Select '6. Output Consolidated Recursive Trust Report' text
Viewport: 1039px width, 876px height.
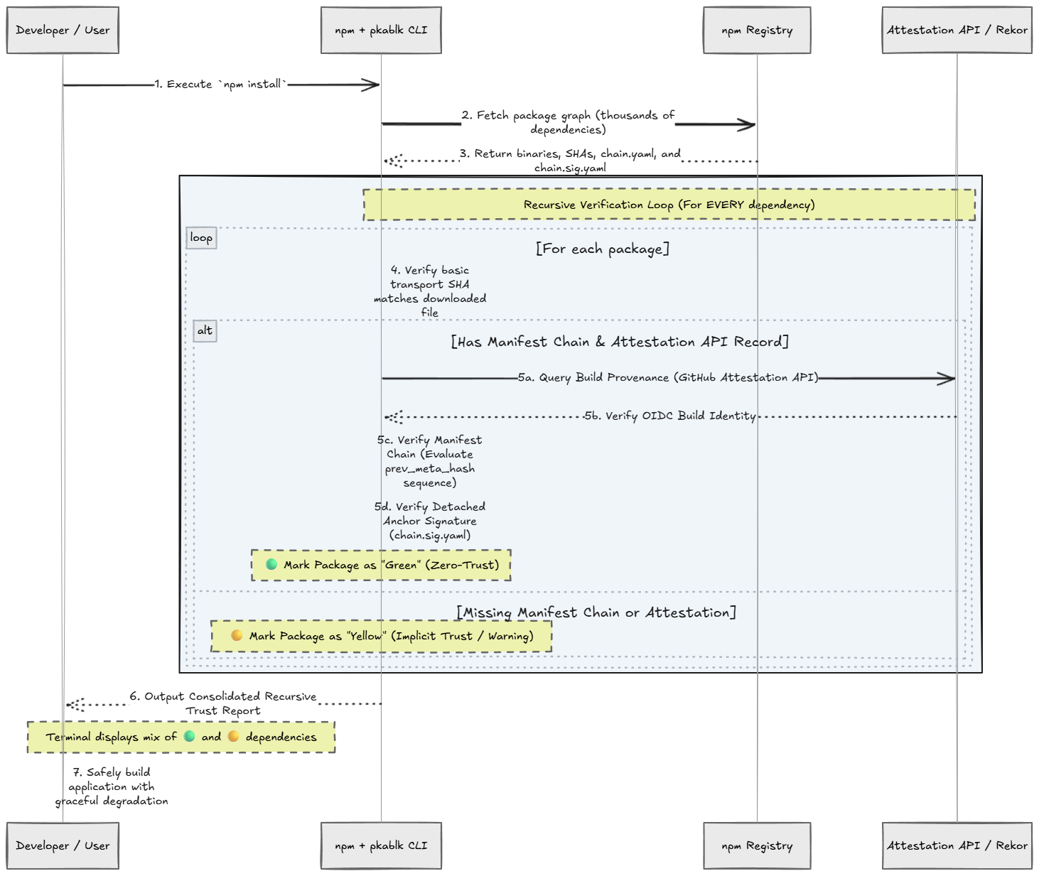(x=223, y=703)
